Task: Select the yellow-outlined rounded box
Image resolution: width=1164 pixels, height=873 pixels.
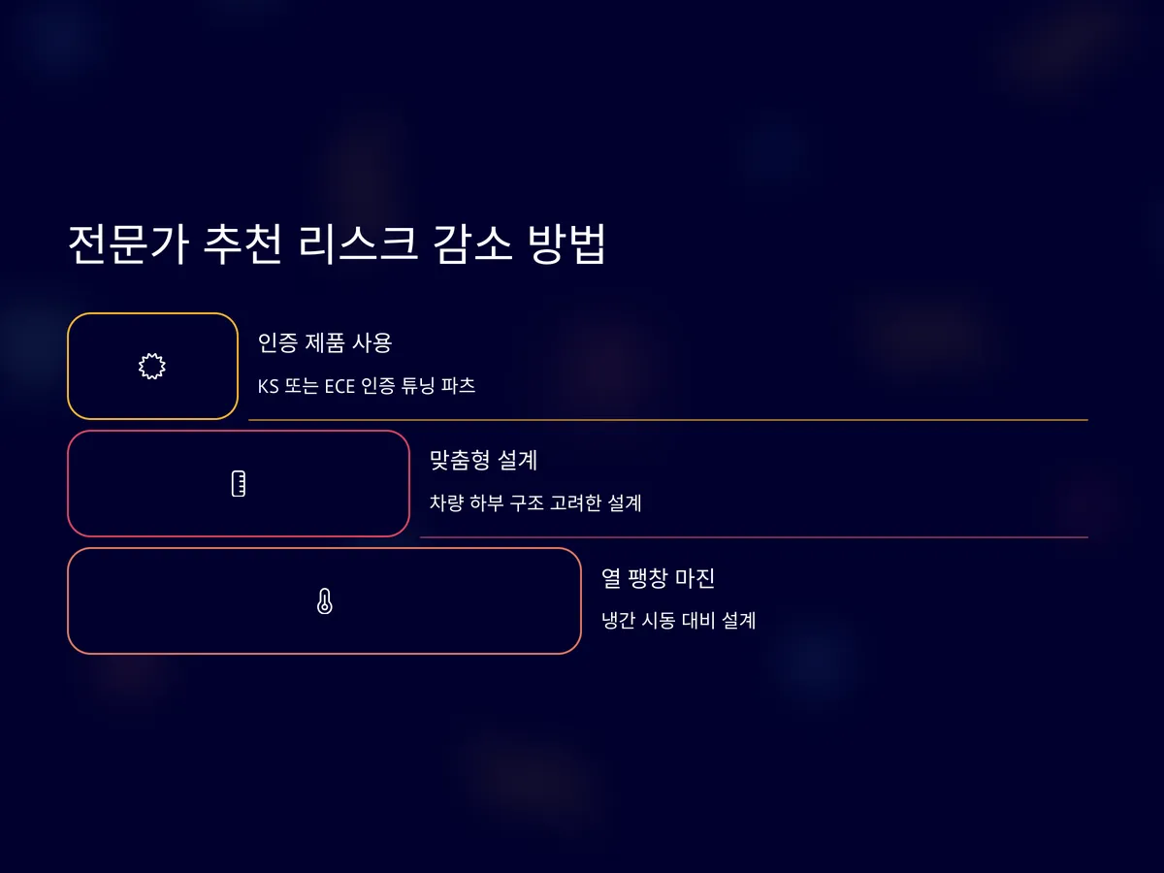Action: [x=152, y=366]
